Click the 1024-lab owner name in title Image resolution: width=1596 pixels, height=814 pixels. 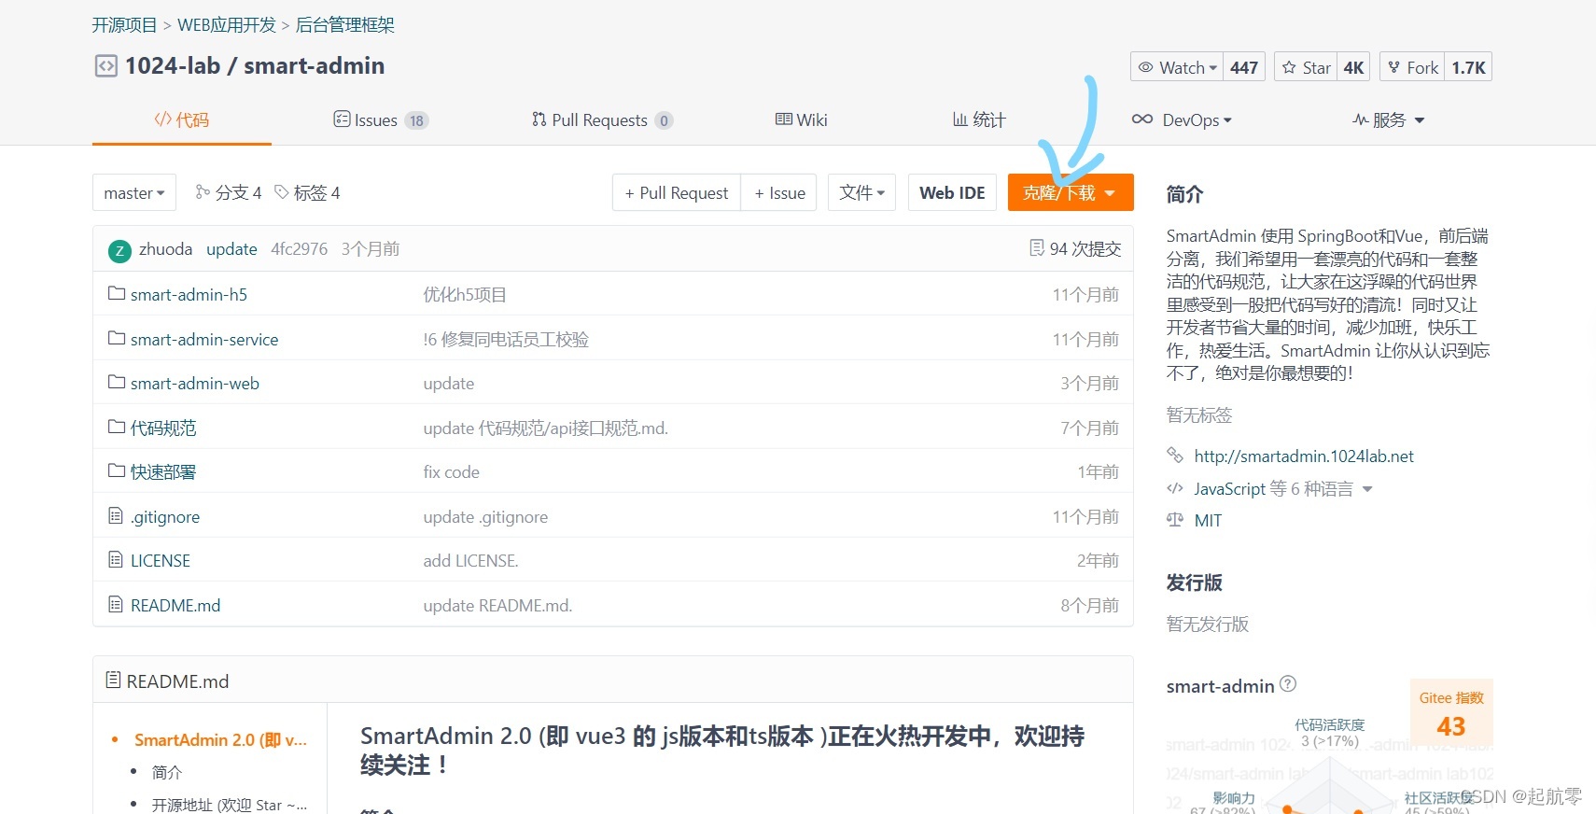(173, 65)
